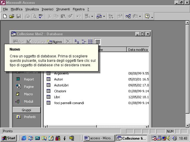The height and width of the screenshot is (142, 190).
Task: Sort by the Data modifica column header
Action: [x=138, y=50]
